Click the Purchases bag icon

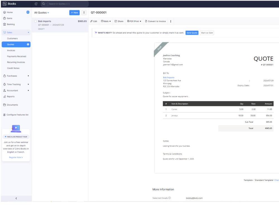pyautogui.click(x=4, y=76)
